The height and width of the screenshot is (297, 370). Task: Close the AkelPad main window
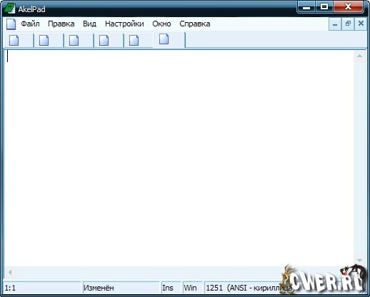coord(348,7)
